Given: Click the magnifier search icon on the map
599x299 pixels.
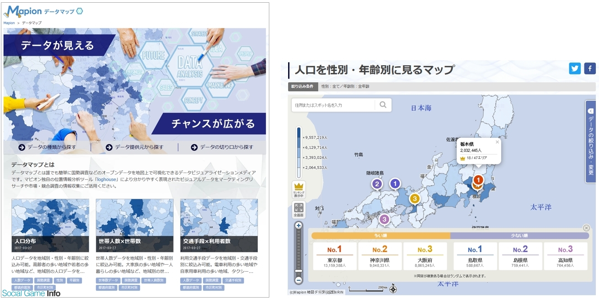Looking at the screenshot, I should click(x=383, y=105).
